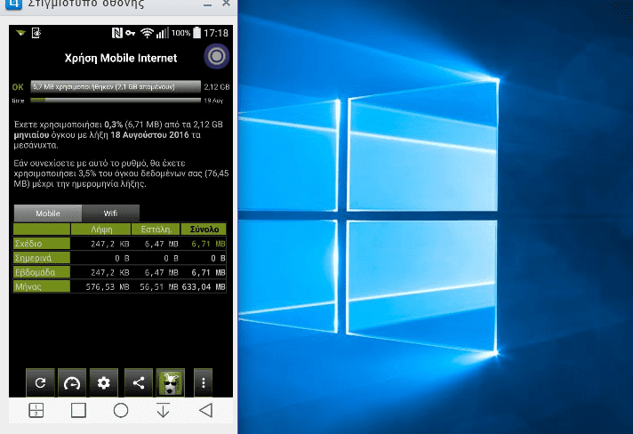Click the 576,53 MB monthly download value
Image resolution: width=633 pixels, height=434 pixels.
tap(108, 286)
